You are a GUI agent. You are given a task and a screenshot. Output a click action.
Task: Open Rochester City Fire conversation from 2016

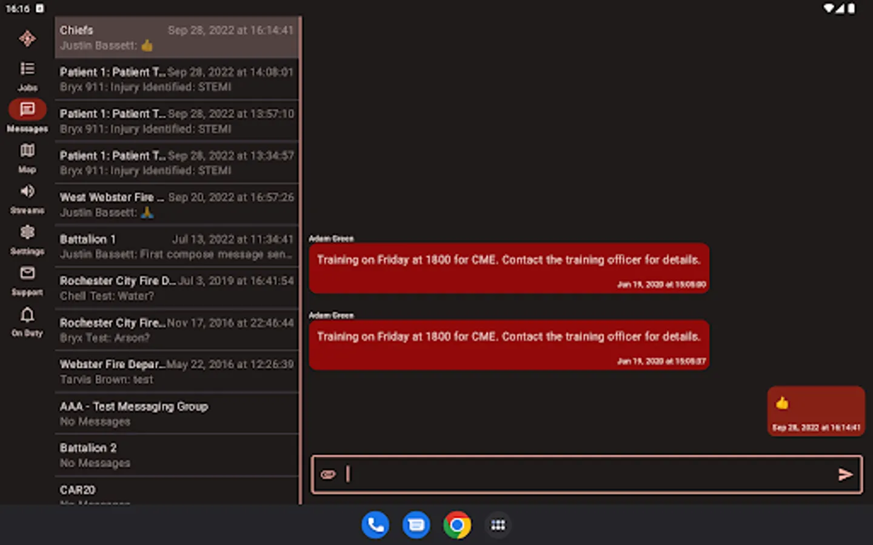176,330
